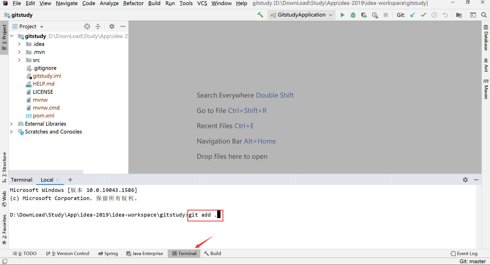Open the Database side panel
The image size is (490, 265).
coord(486,37)
